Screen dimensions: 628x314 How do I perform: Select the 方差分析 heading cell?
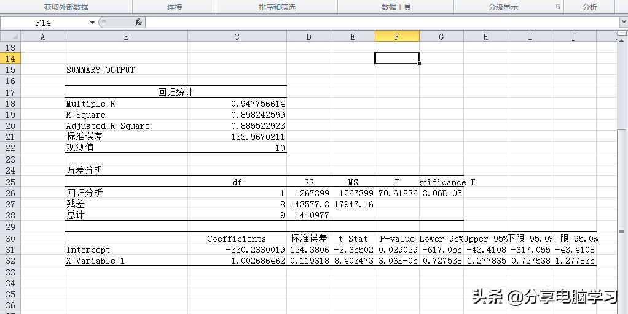click(126, 170)
